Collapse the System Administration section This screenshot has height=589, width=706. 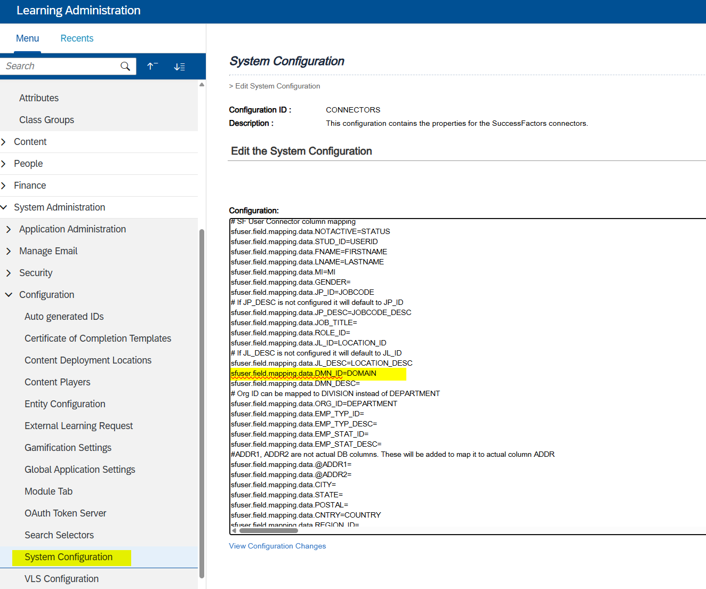(4, 207)
